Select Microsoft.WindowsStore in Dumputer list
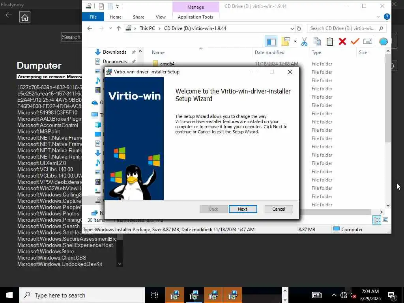 (46, 251)
